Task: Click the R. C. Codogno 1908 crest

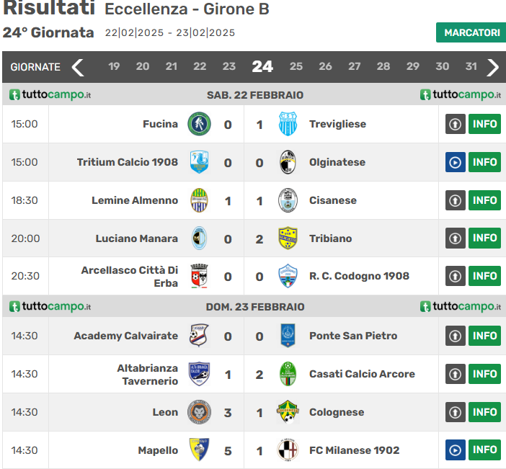Action: point(288,276)
